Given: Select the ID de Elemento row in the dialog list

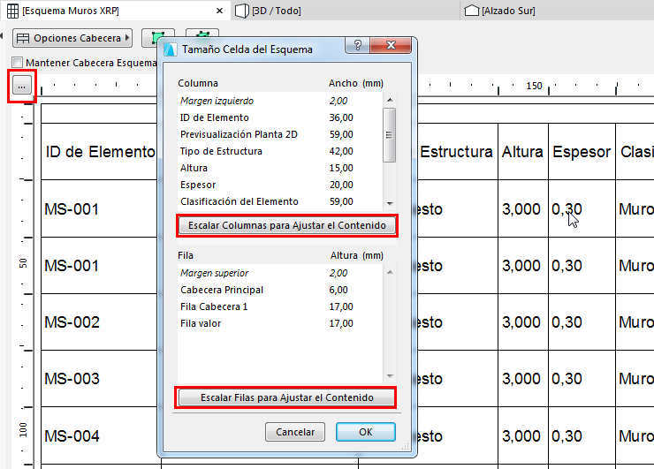Looking at the screenshot, I should [x=280, y=117].
